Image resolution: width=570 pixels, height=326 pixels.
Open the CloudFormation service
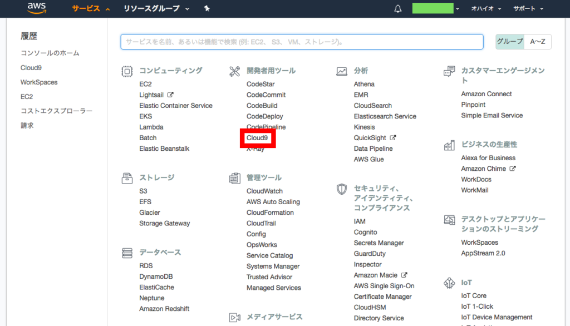tap(270, 213)
